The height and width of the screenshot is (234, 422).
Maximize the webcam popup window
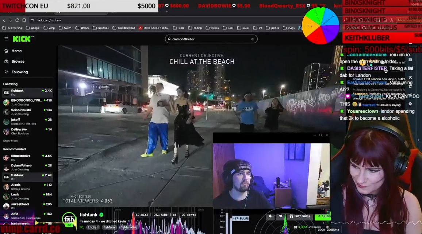coord(321,135)
